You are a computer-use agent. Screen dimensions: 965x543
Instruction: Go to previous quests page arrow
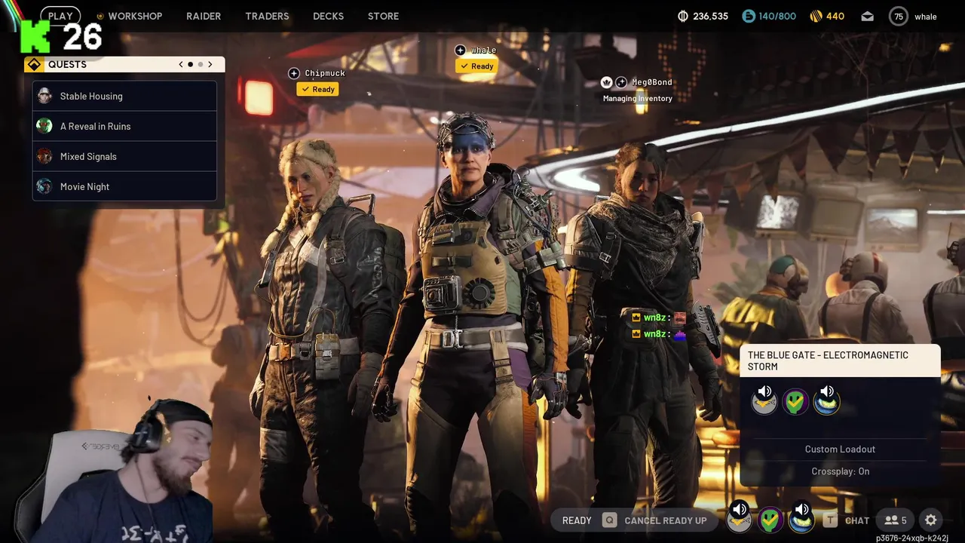(181, 64)
